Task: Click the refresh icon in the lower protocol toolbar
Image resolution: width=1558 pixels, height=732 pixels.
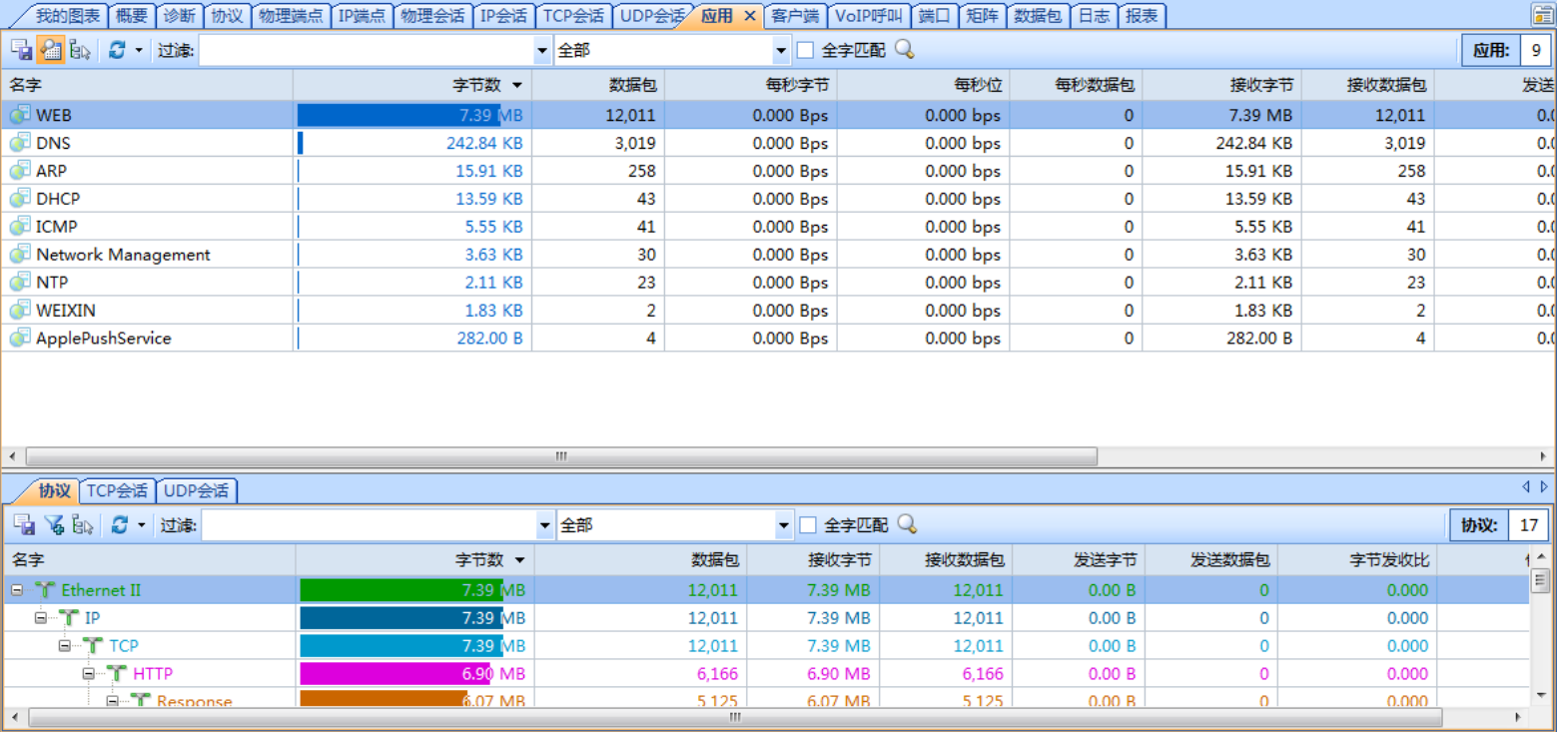Action: point(120,524)
